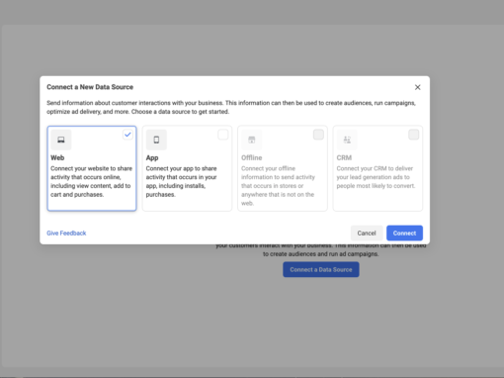Click the App card description text
504x378 pixels.
181,181
